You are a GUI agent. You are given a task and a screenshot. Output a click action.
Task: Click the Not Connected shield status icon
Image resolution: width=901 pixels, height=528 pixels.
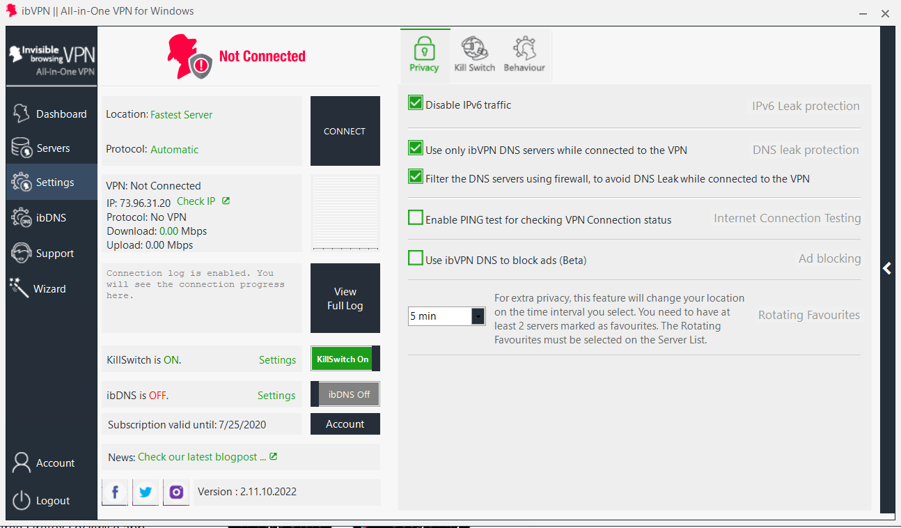point(201,65)
